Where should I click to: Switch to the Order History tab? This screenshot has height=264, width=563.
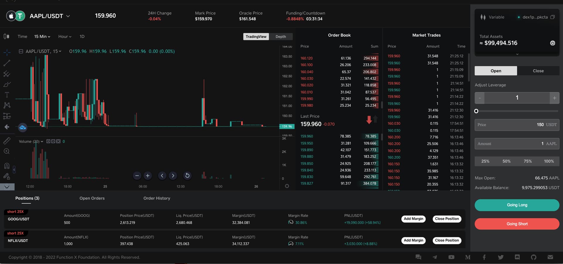(x=157, y=198)
